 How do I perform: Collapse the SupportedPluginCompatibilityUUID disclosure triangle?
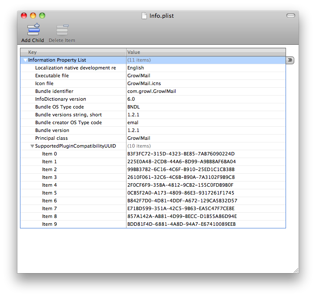click(x=32, y=146)
